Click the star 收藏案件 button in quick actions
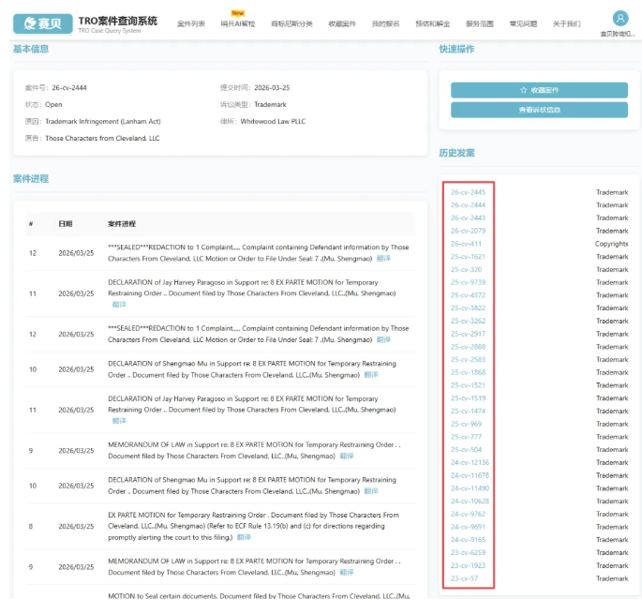This screenshot has height=600, width=642. (x=539, y=90)
